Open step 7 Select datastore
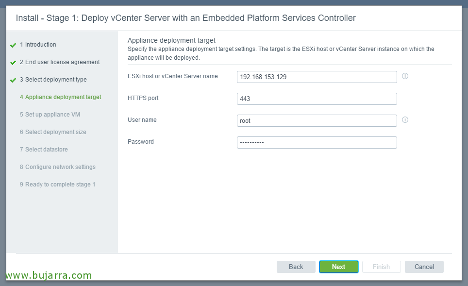468x286 pixels. [44, 149]
